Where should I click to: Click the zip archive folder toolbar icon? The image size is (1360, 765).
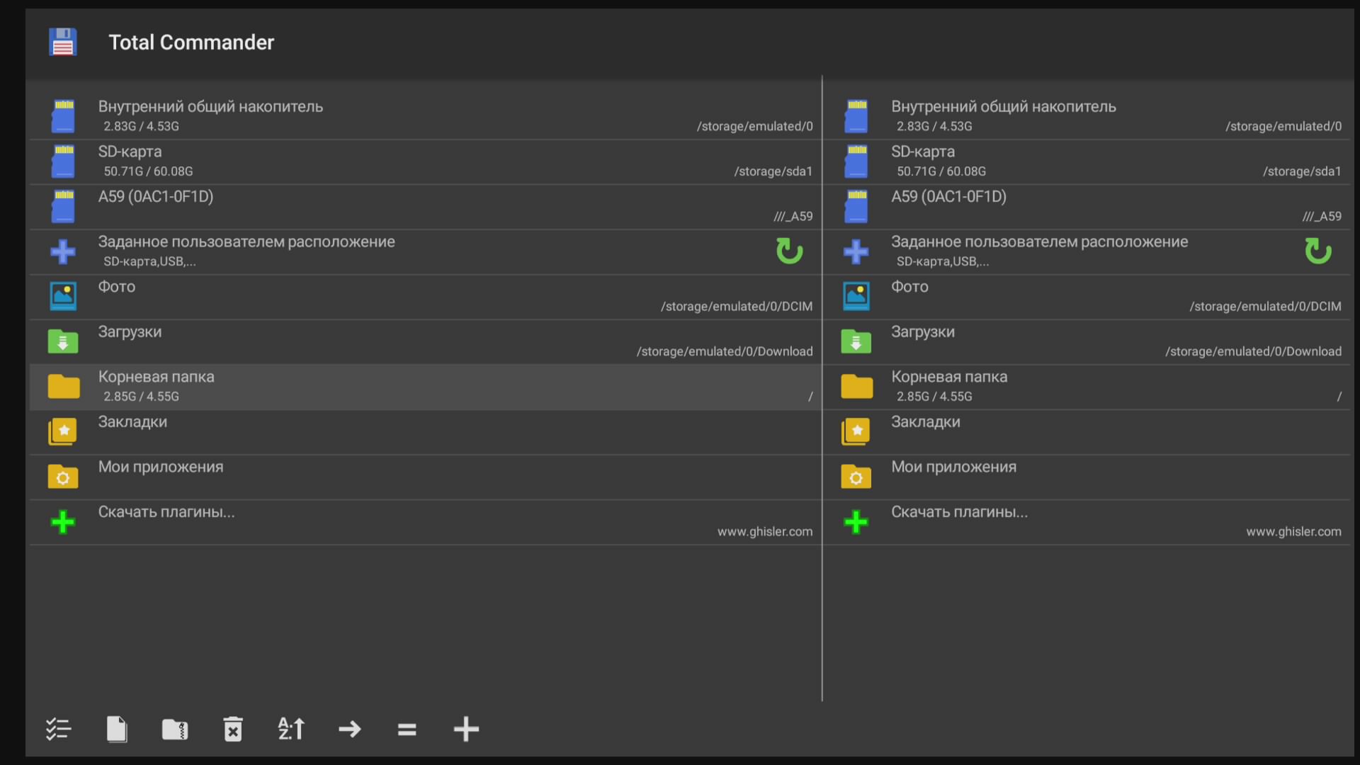coord(175,729)
